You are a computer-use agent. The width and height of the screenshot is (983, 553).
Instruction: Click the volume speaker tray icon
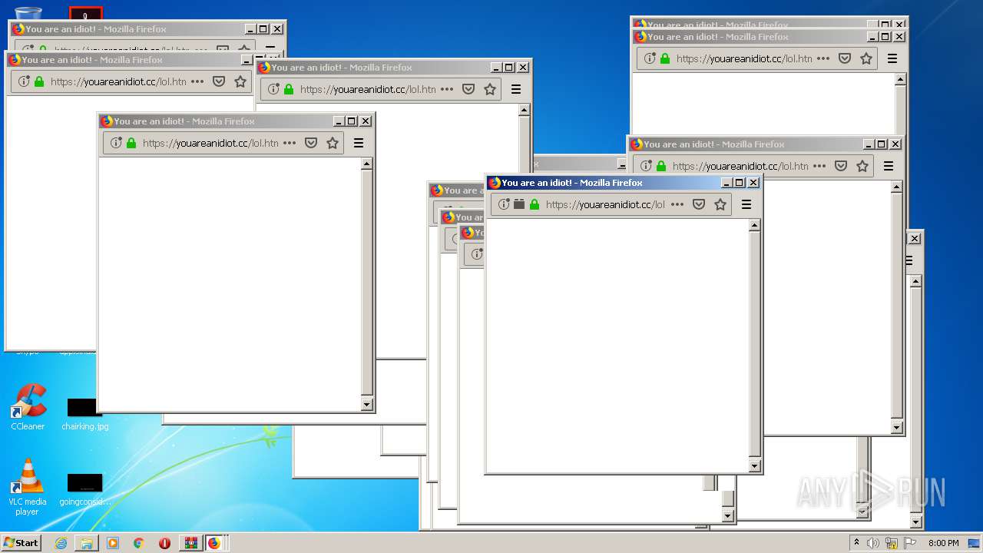(873, 543)
